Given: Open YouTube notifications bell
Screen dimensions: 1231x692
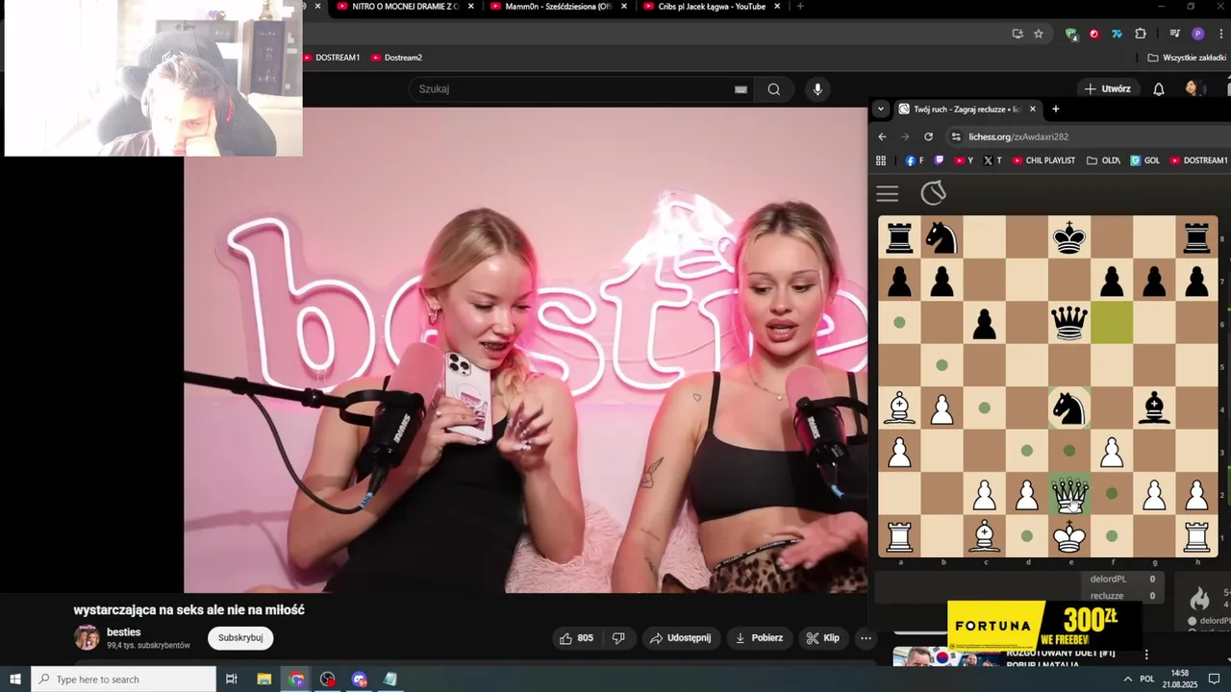Looking at the screenshot, I should 1159,88.
